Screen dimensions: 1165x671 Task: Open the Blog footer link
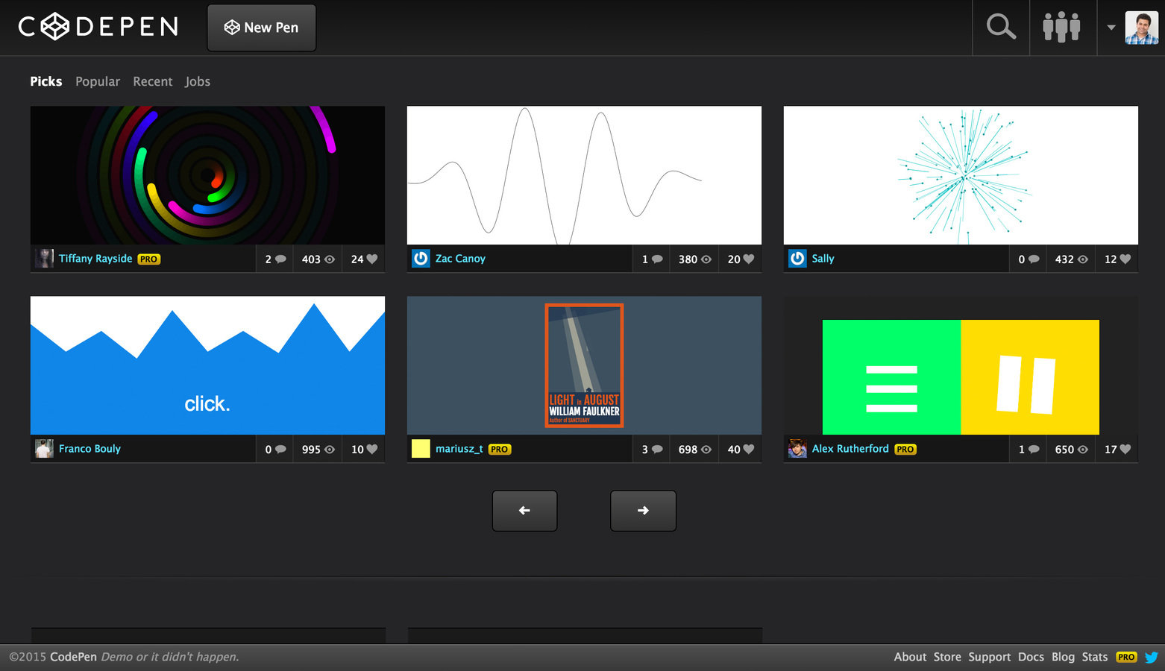1063,657
